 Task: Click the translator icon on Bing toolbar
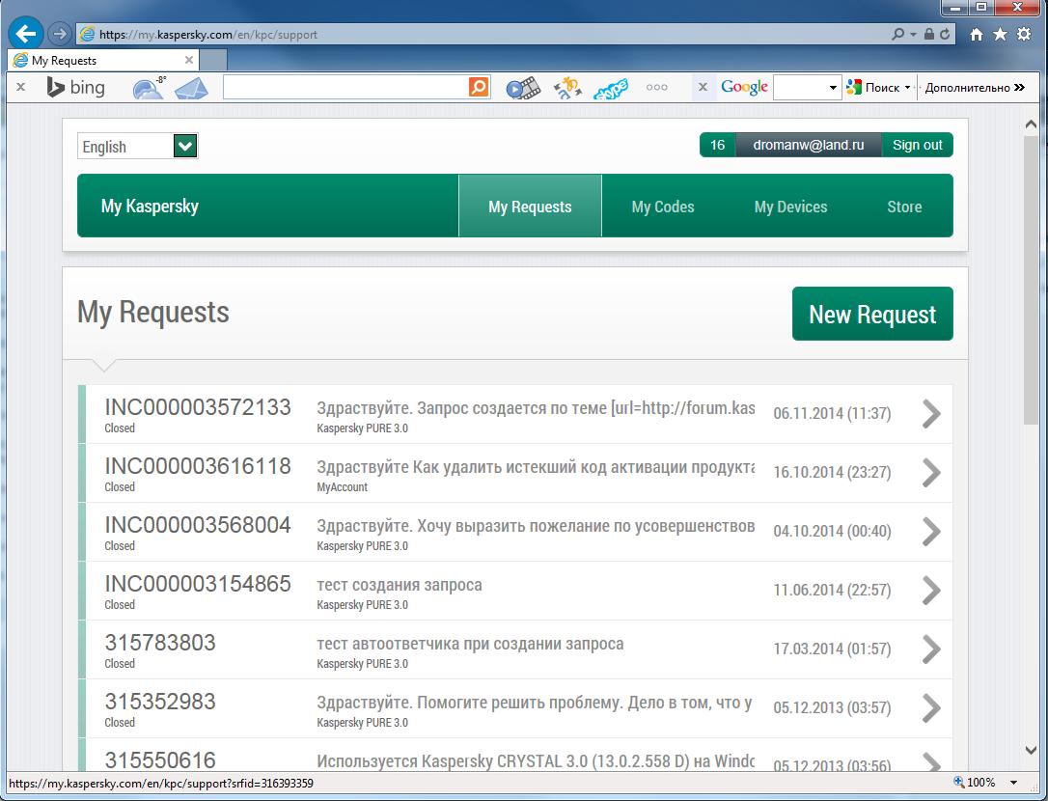click(567, 88)
